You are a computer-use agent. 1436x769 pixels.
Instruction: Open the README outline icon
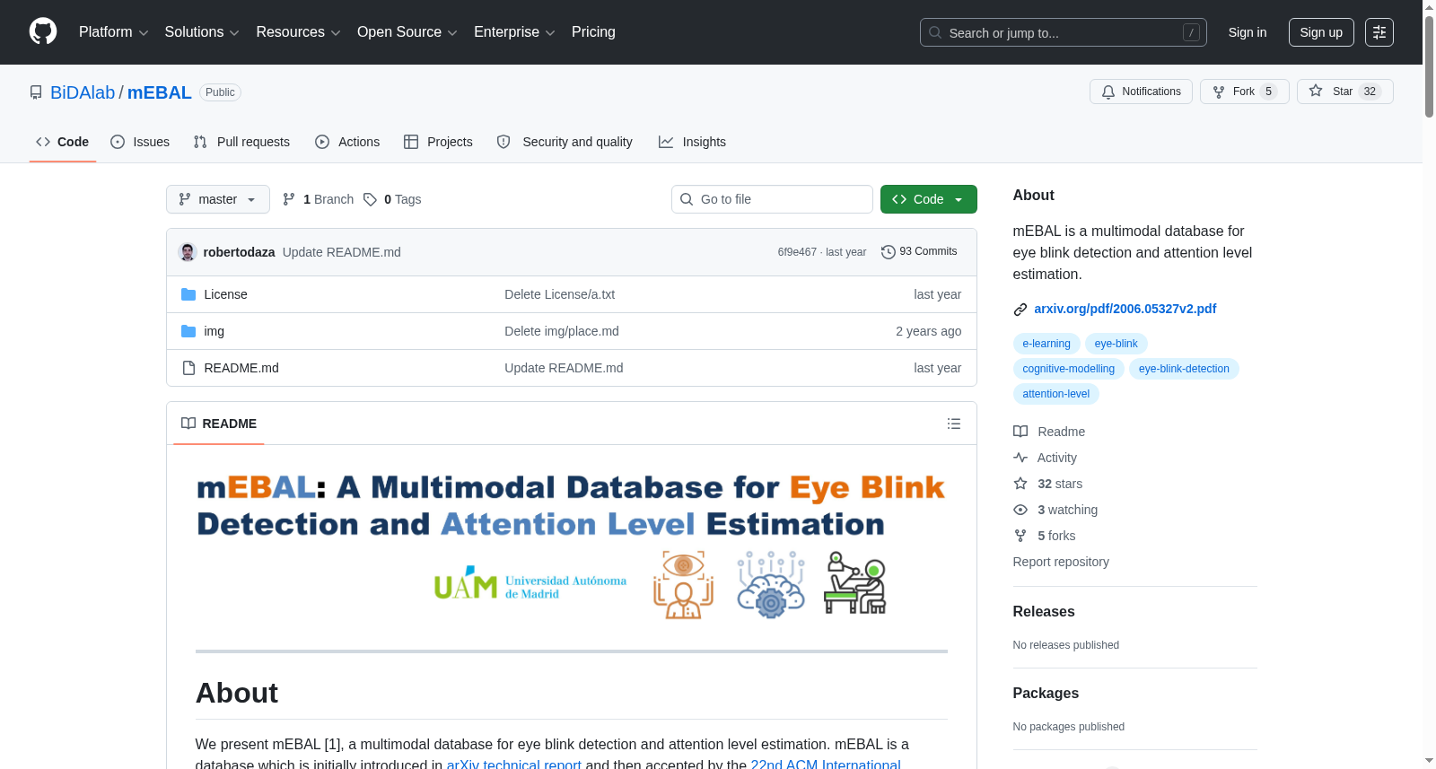click(954, 424)
